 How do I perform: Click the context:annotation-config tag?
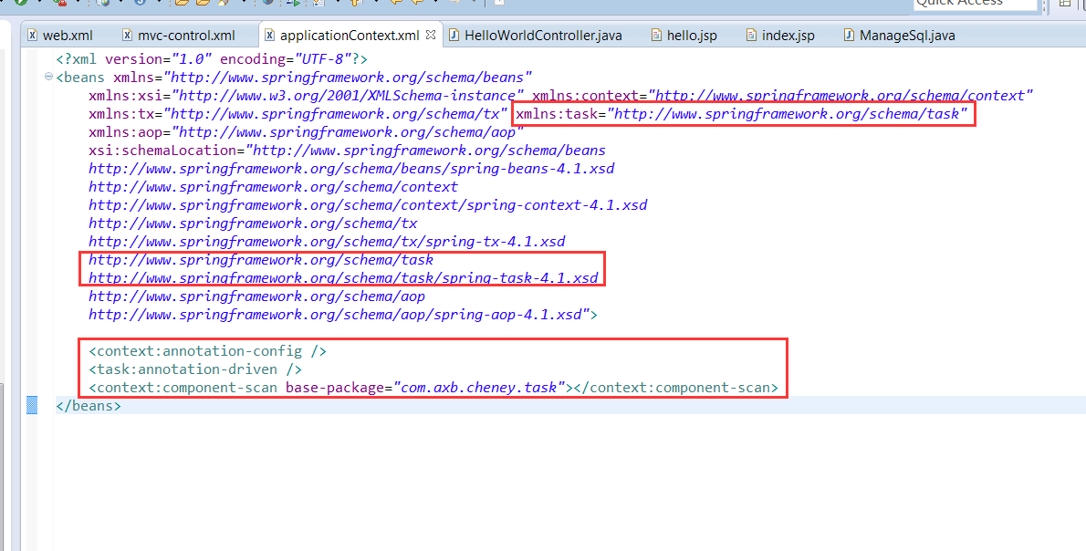tap(207, 351)
